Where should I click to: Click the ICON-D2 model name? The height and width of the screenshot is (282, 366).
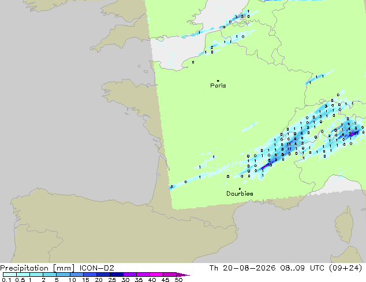pos(96,268)
